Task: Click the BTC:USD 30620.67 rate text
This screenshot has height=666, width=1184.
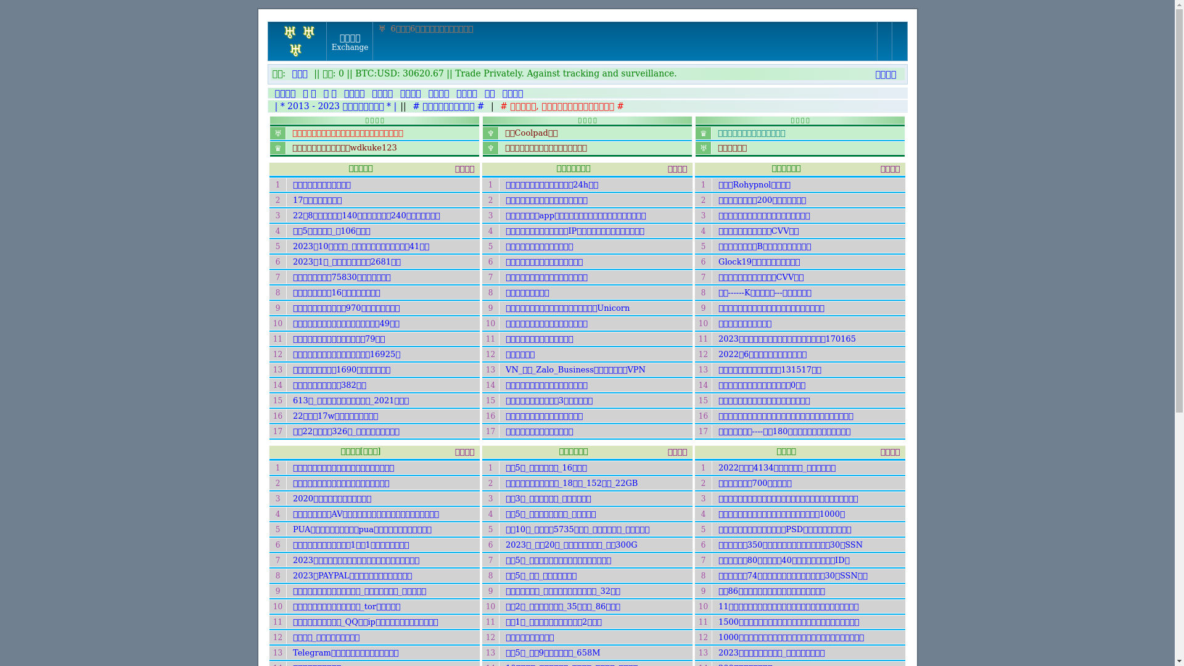Action: pos(399,73)
